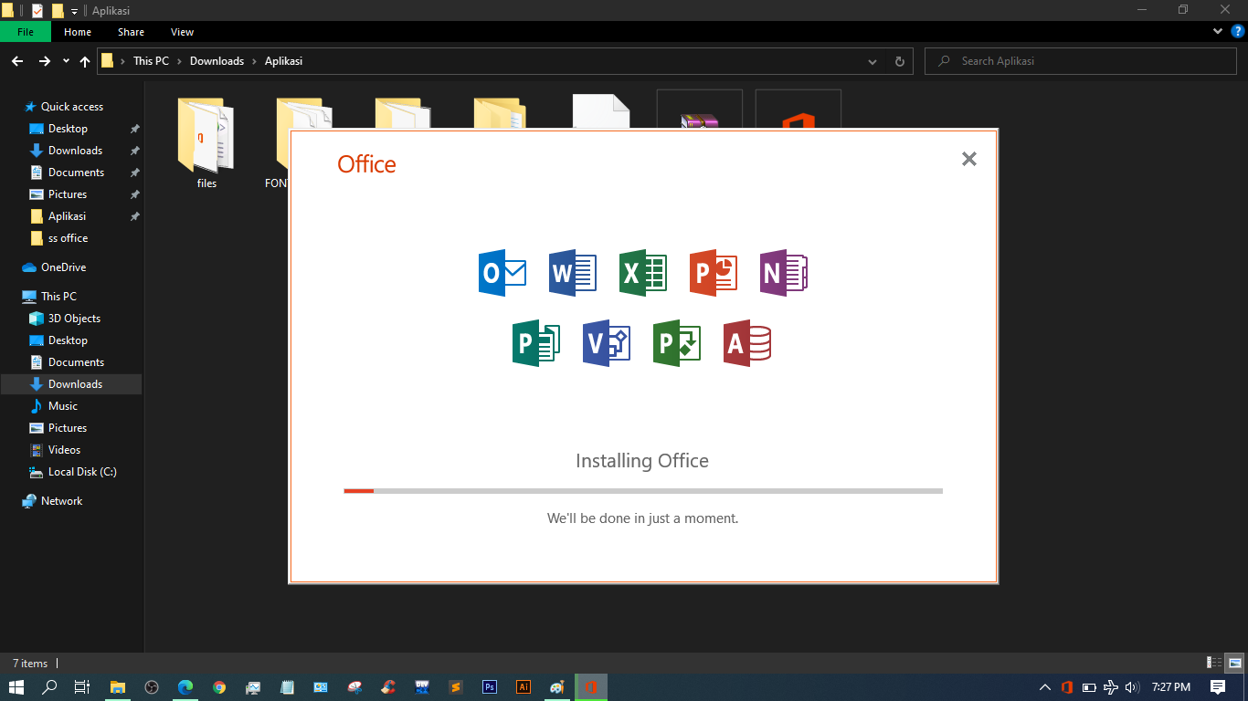The image size is (1248, 701).
Task: Select pinned Documents under Quick access
Action: click(x=76, y=173)
